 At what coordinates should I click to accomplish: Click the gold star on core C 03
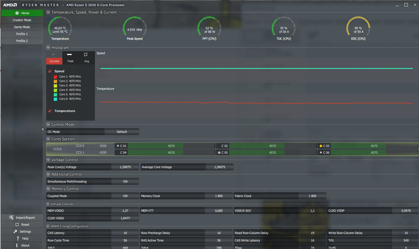(321, 146)
